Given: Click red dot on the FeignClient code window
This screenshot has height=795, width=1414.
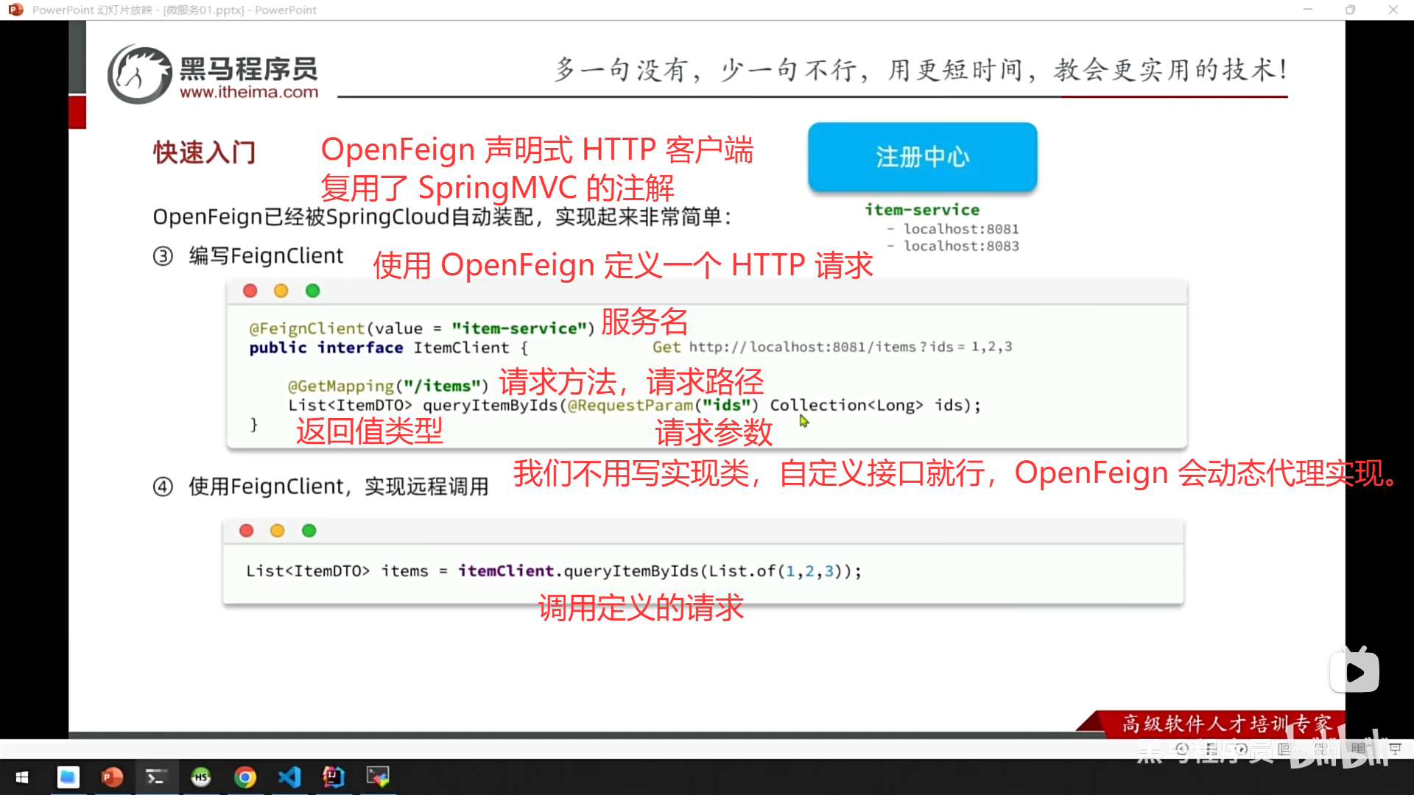Looking at the screenshot, I should pyautogui.click(x=250, y=291).
